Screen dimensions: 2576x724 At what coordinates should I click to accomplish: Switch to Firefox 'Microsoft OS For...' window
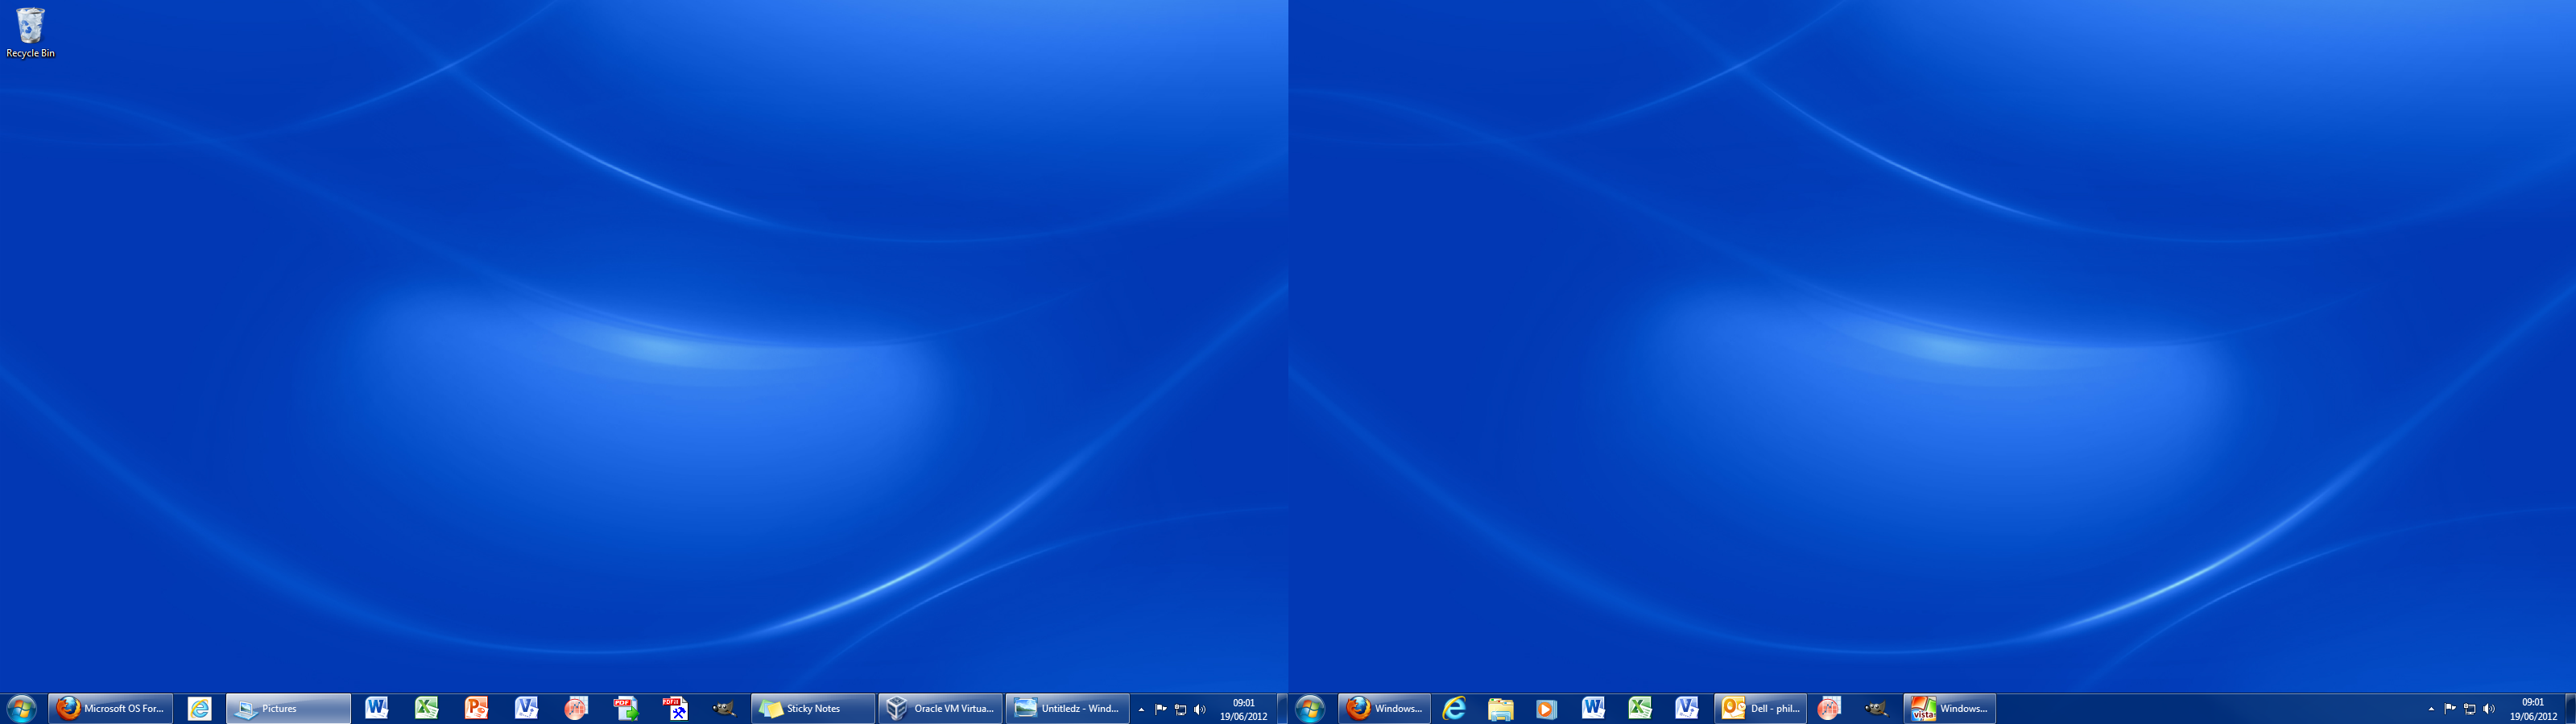tap(112, 708)
